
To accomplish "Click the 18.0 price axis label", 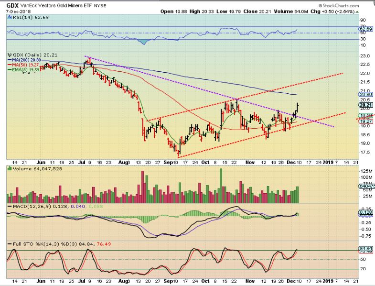I will tap(364, 143).
